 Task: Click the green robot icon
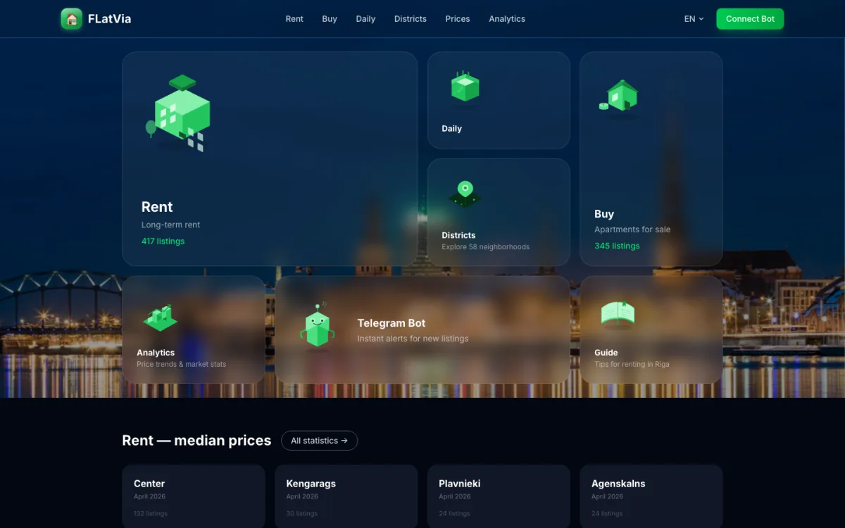[x=318, y=325]
